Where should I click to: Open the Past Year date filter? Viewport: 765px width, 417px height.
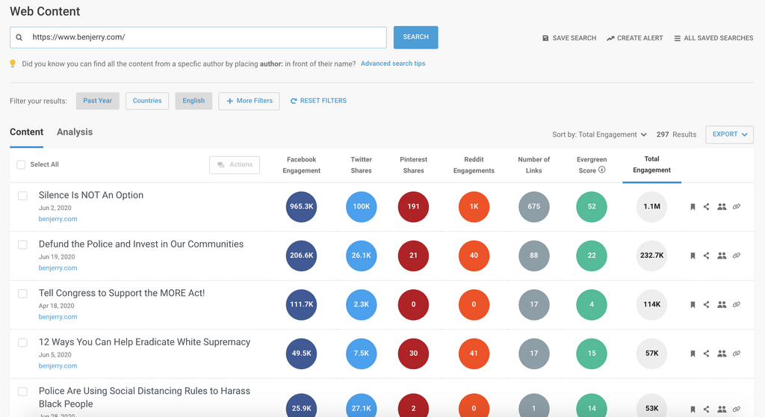point(98,101)
